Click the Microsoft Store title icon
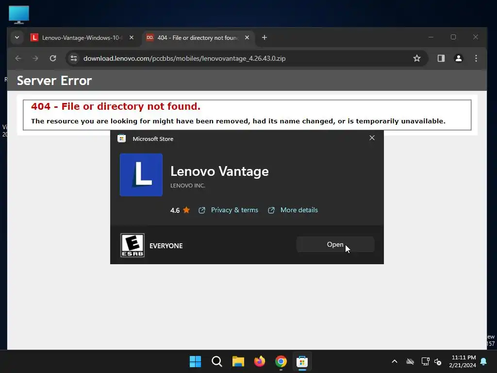497x373 pixels. pos(122,138)
